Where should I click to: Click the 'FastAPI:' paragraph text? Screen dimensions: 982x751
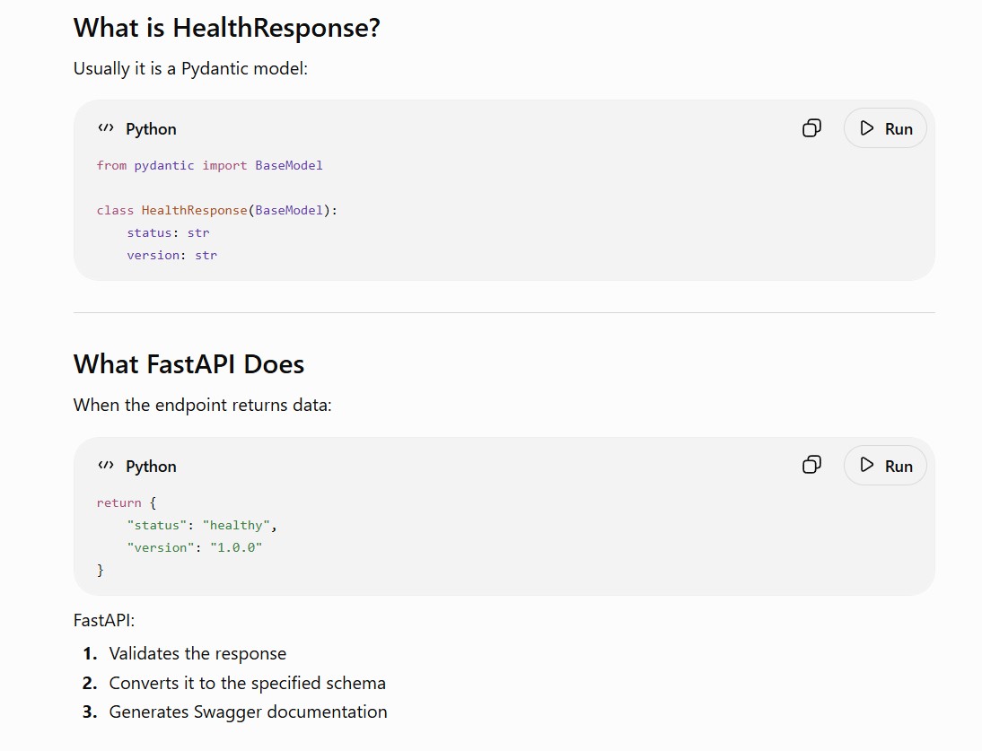tap(104, 621)
